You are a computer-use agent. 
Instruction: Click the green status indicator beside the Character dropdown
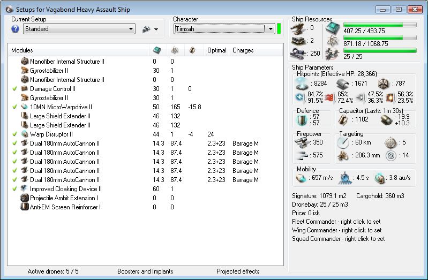tap(279, 29)
